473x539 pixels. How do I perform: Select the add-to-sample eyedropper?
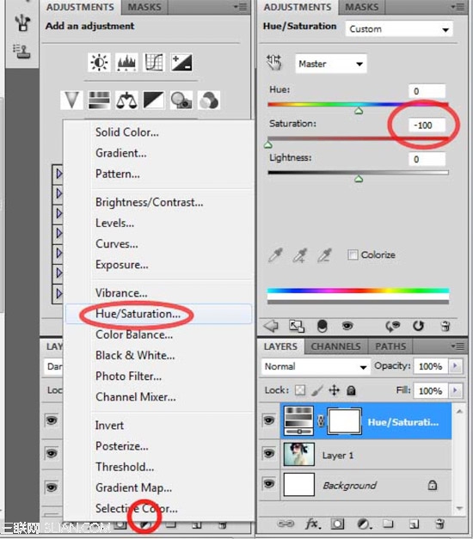[x=299, y=255]
